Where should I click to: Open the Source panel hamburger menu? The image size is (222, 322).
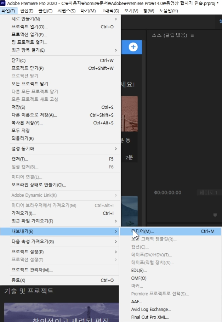coord(192,35)
